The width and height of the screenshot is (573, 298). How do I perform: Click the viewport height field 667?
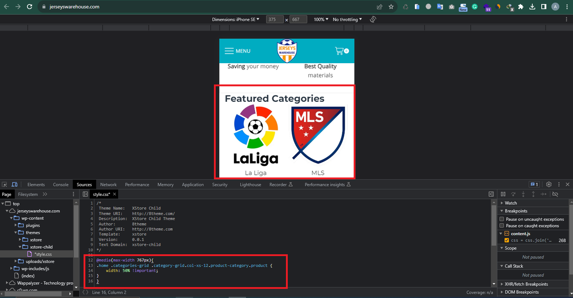pos(299,19)
